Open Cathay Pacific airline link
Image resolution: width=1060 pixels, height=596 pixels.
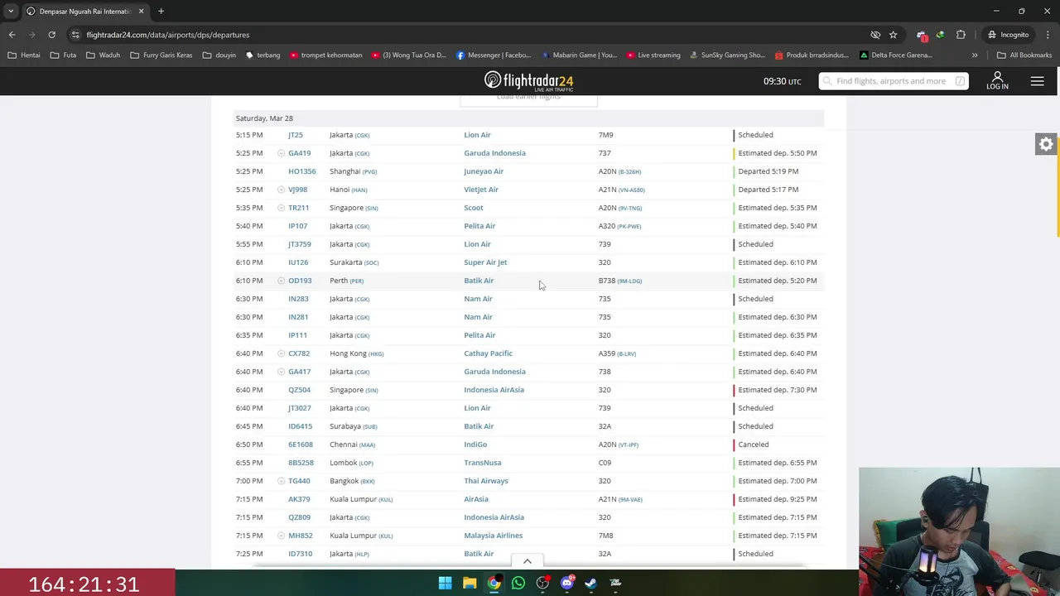click(x=488, y=353)
